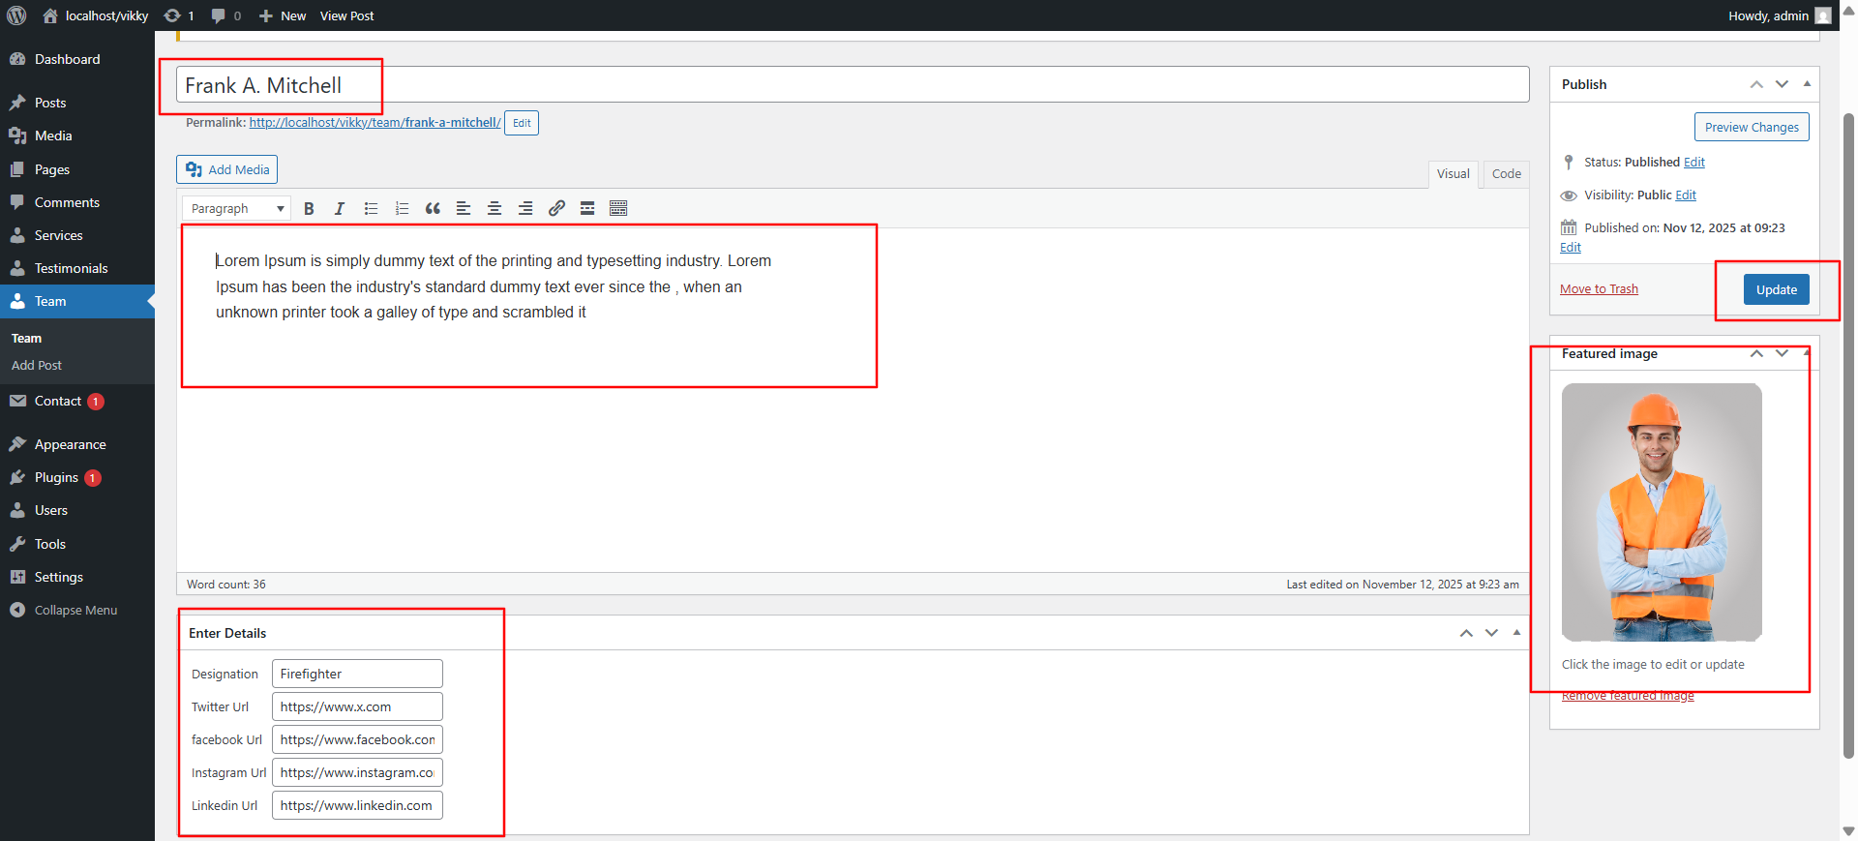The width and height of the screenshot is (1858, 841).
Task: Collapse the Enter Details panel
Action: click(x=1516, y=633)
